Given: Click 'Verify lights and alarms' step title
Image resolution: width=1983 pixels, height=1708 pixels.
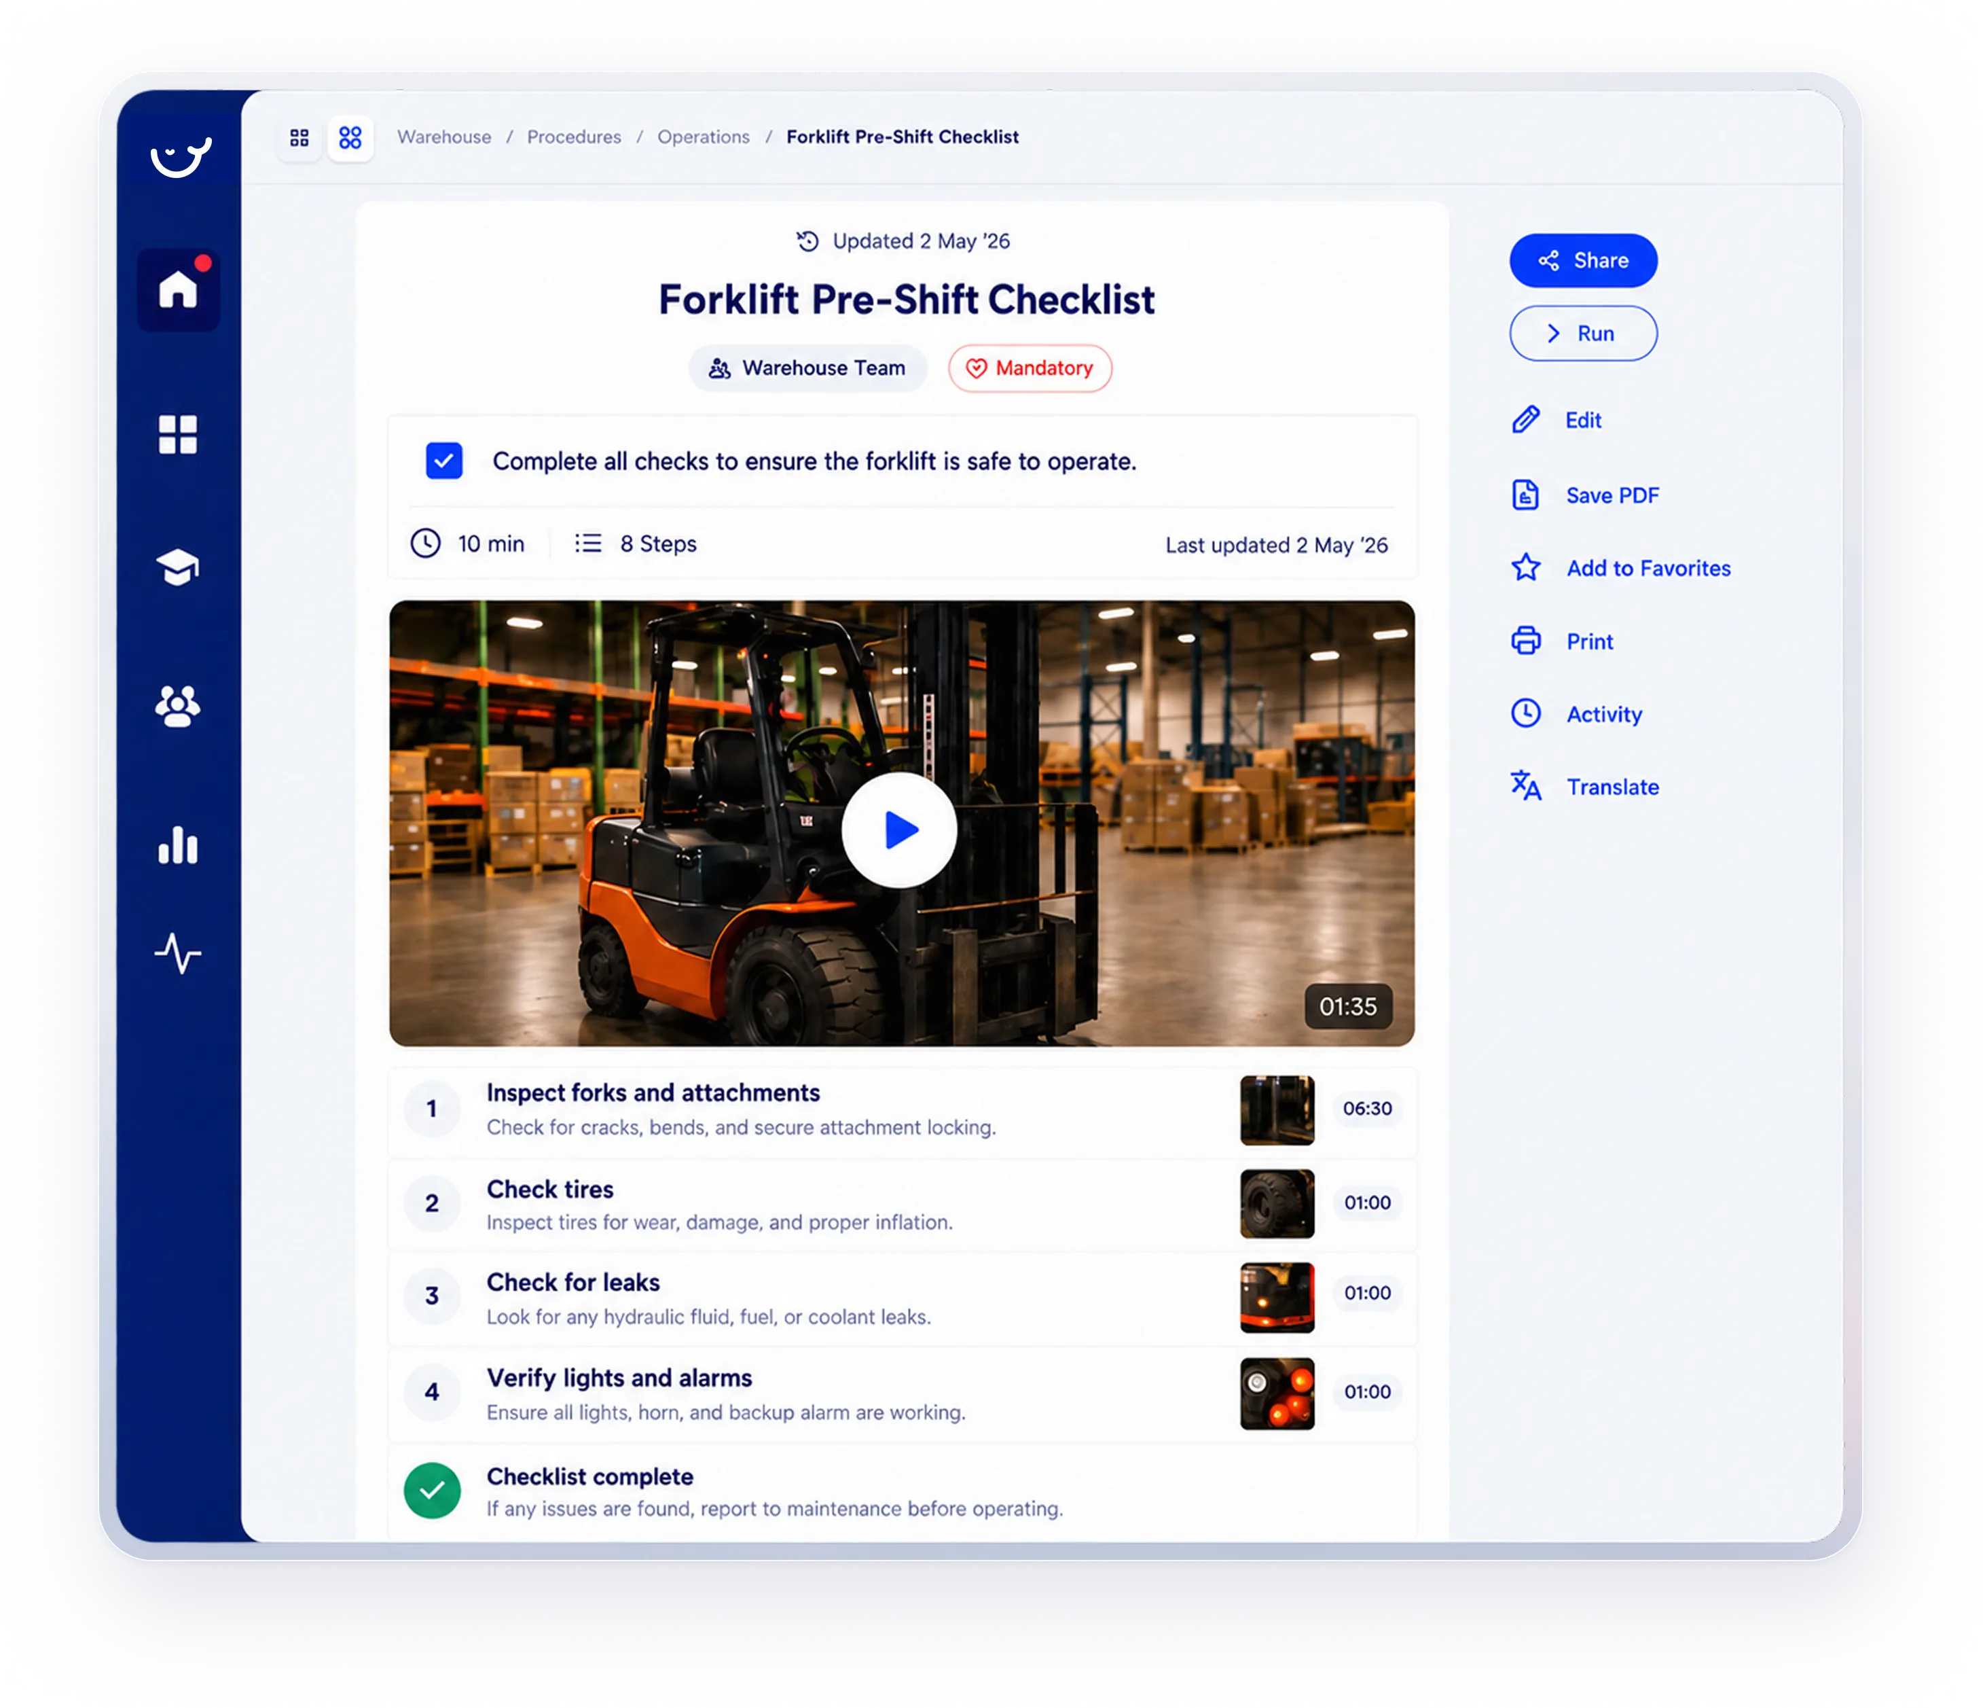Looking at the screenshot, I should coord(619,1378).
